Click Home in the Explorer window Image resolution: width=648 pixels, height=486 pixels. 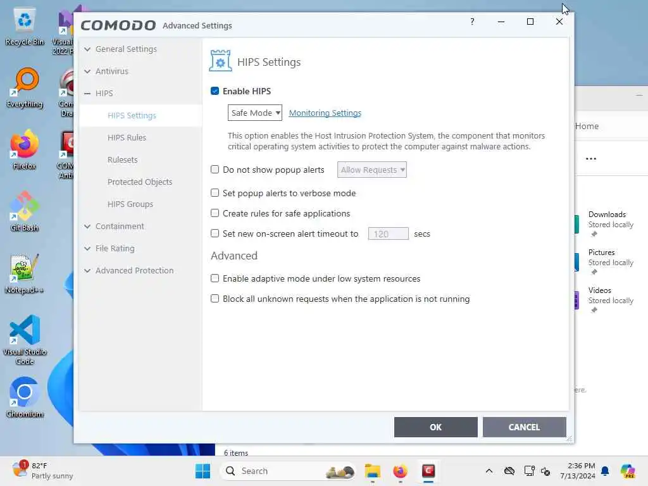tap(587, 126)
